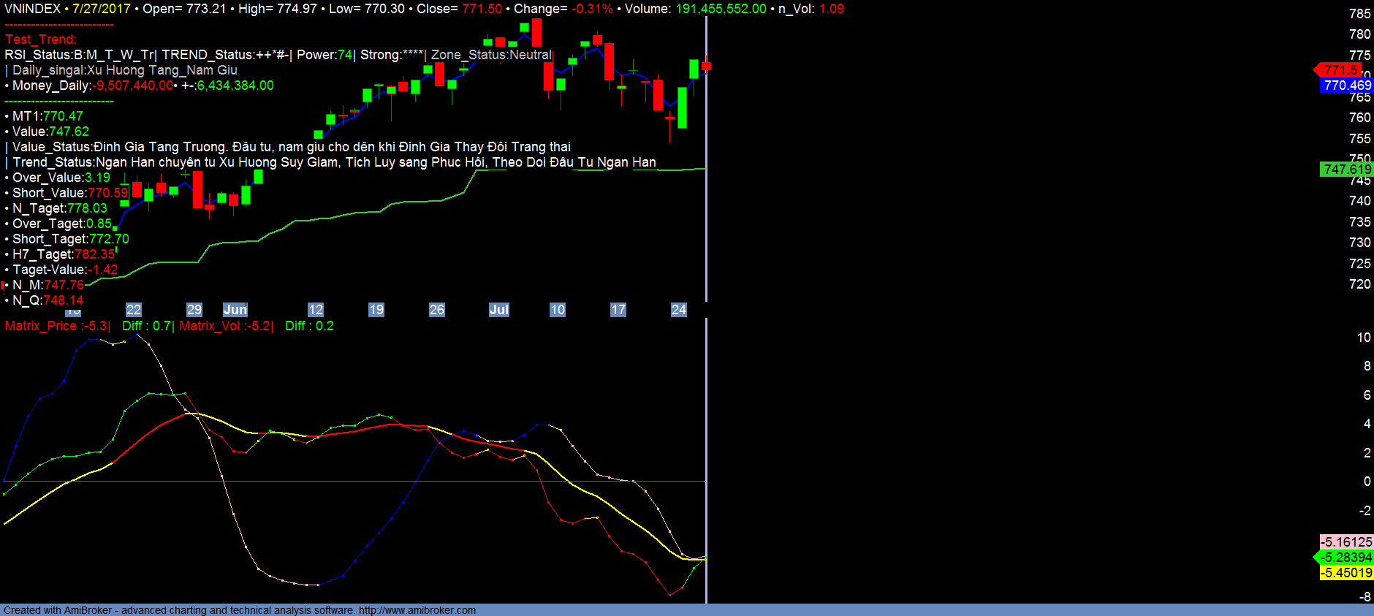Click the Matrix_Price indicator label
This screenshot has height=616, width=1374.
tap(57, 326)
